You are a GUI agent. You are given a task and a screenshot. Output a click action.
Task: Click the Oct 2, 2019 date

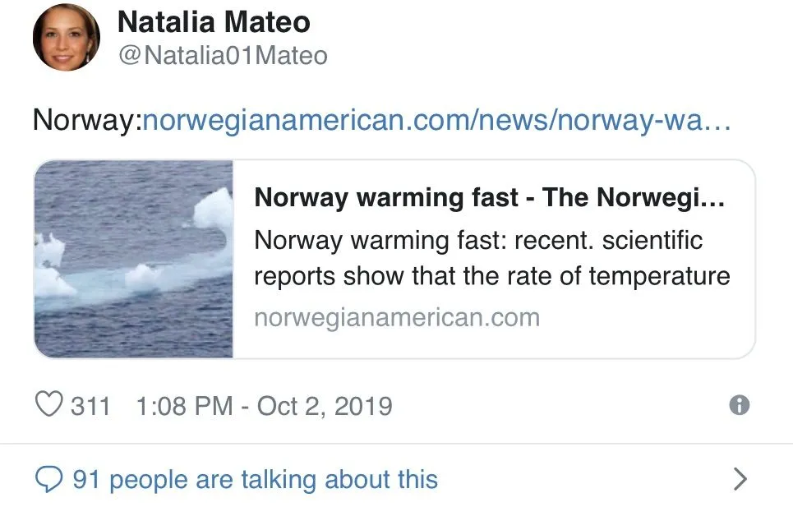pyautogui.click(x=325, y=406)
